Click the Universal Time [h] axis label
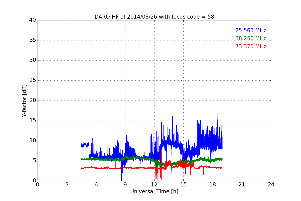 [154, 191]
